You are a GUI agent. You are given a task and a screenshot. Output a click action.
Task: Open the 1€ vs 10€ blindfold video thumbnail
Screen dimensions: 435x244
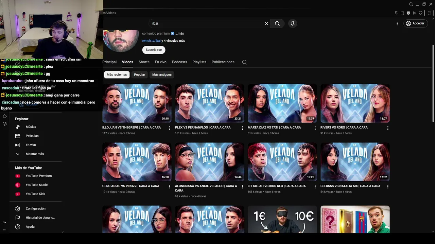(x=282, y=219)
